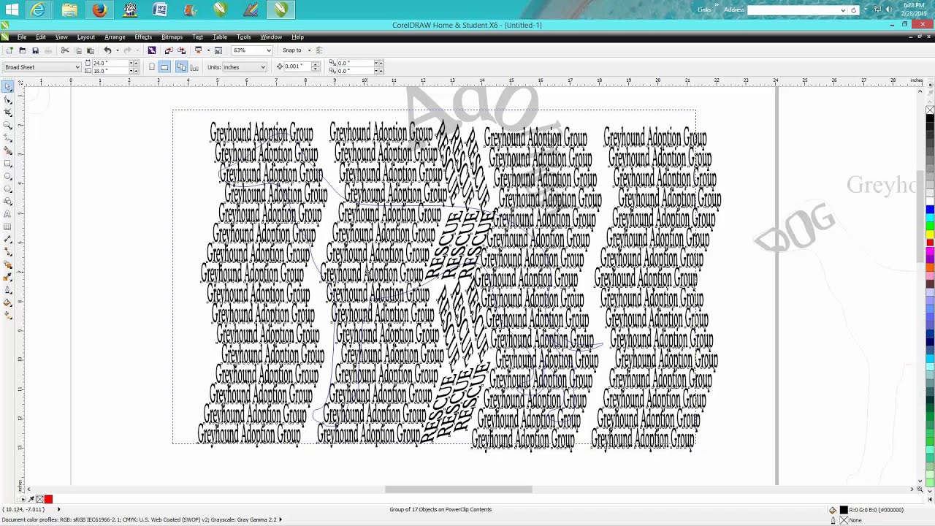The height and width of the screenshot is (526, 935).
Task: Click the duplicate distance x field
Action: pos(356,64)
